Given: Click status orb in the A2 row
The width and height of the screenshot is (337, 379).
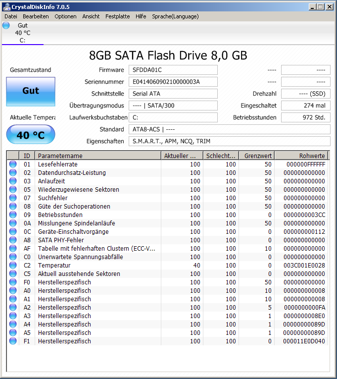Looking at the screenshot, I should tap(13, 307).
